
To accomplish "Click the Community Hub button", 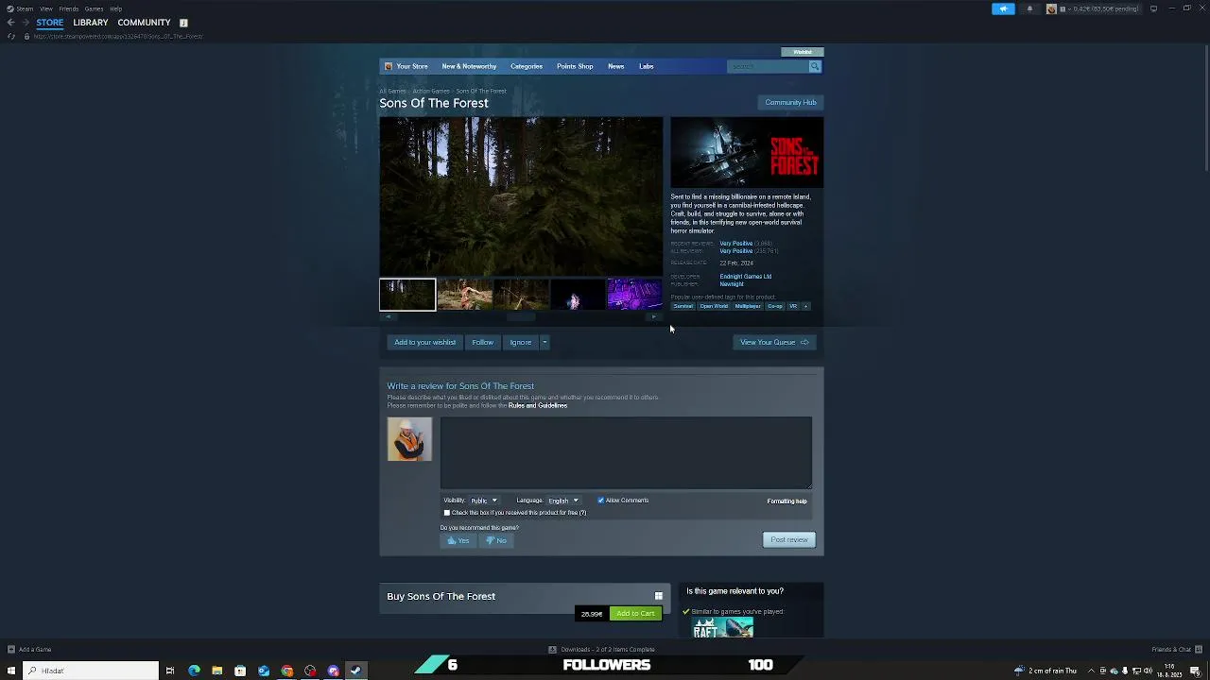I will pyautogui.click(x=790, y=102).
